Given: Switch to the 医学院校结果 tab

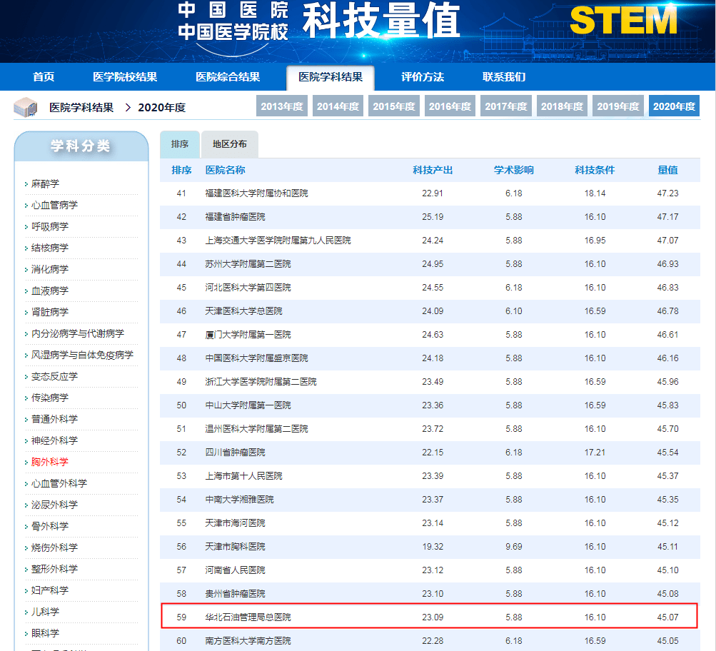Looking at the screenshot, I should [x=125, y=77].
